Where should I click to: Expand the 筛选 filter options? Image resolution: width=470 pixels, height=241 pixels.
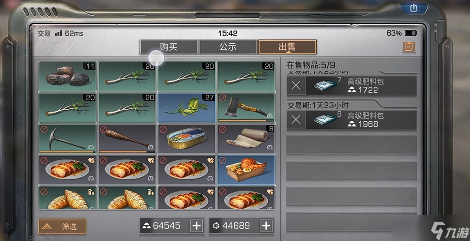point(62,226)
